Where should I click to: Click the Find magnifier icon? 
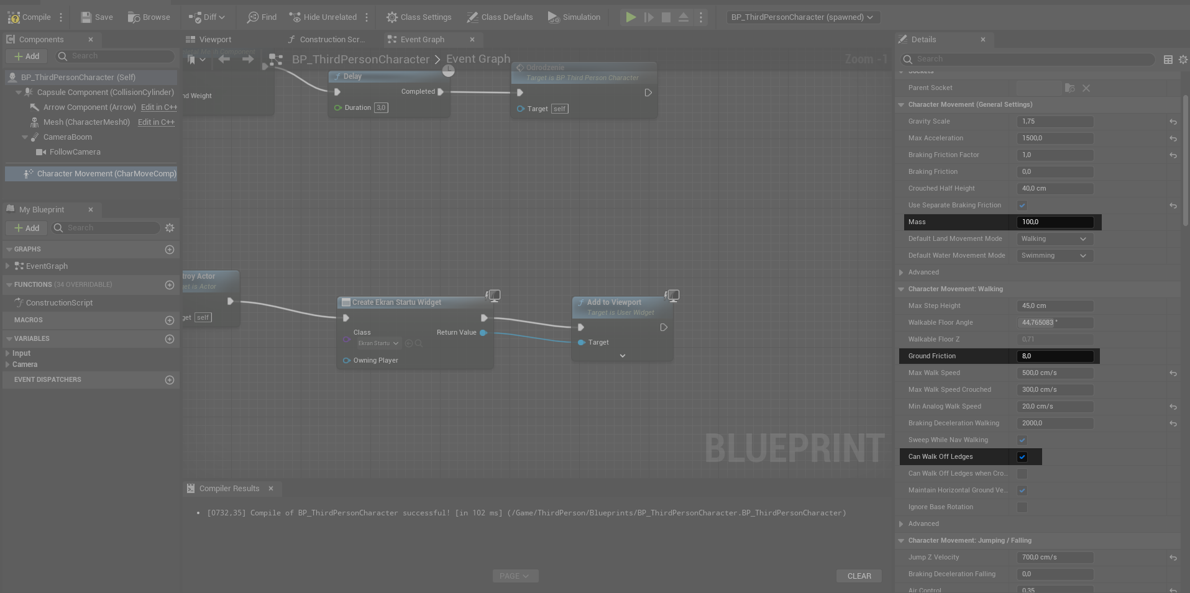point(253,17)
